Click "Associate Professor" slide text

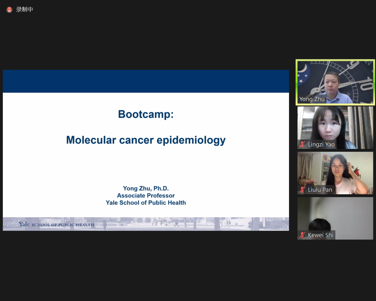point(146,196)
